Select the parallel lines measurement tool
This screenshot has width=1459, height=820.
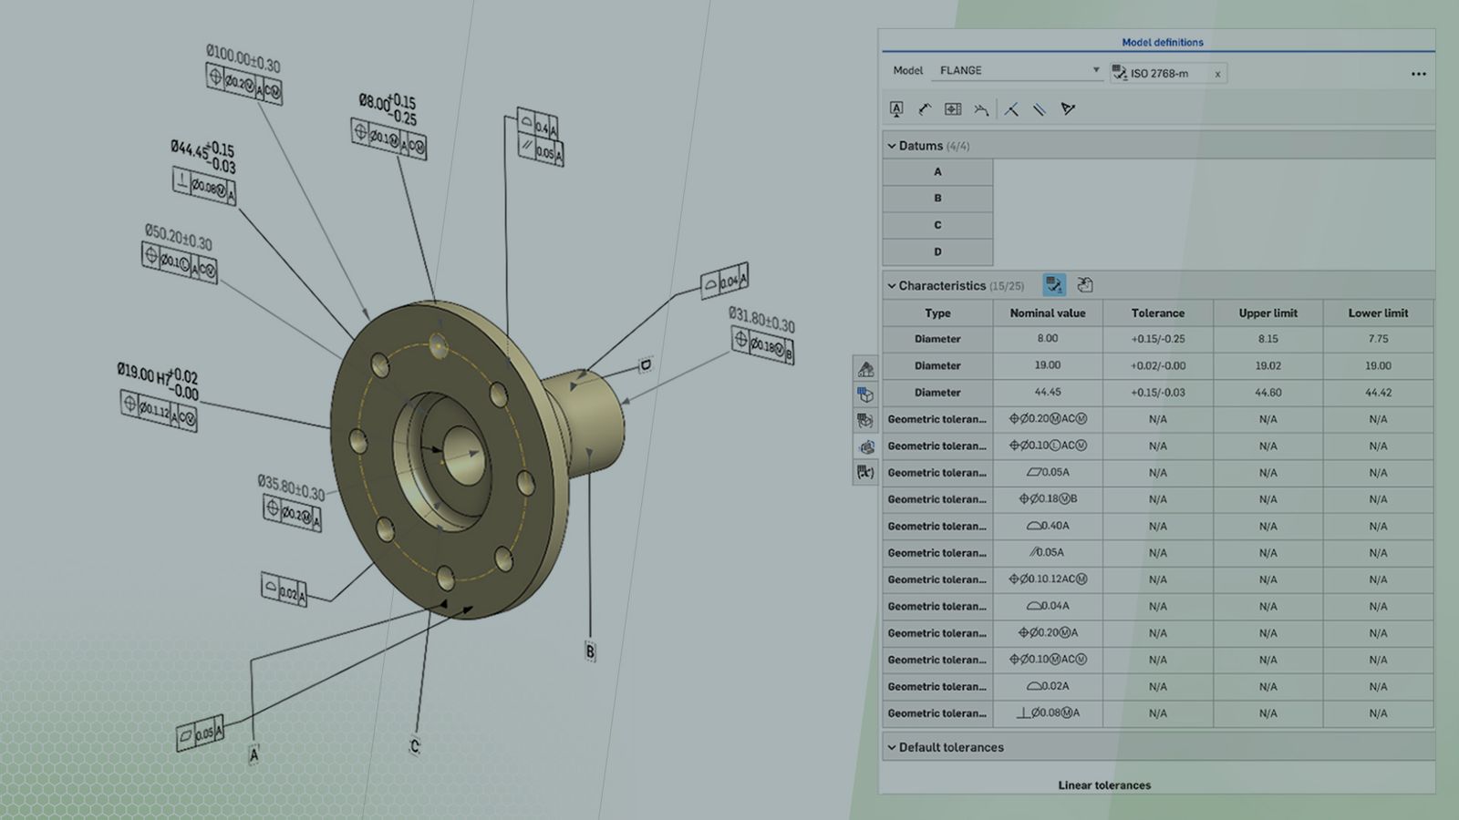click(1040, 109)
